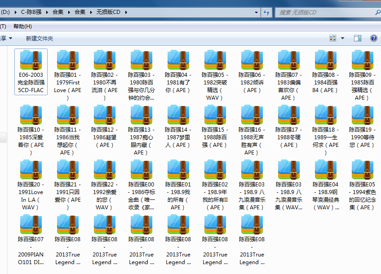Open the view options dropdown arrow

[342, 38]
